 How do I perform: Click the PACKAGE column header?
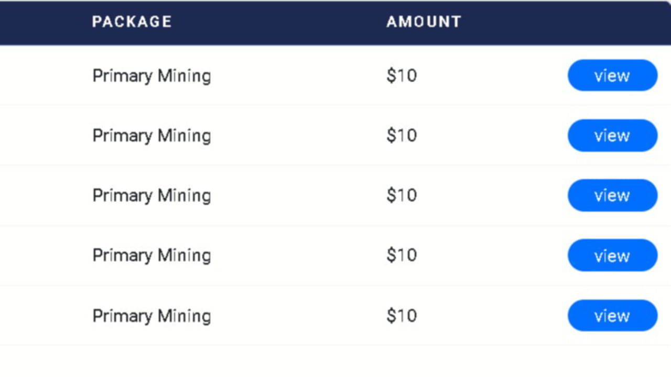(132, 21)
